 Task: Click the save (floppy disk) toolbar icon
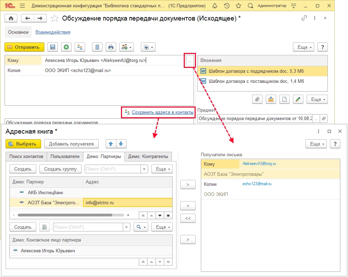coord(52,47)
